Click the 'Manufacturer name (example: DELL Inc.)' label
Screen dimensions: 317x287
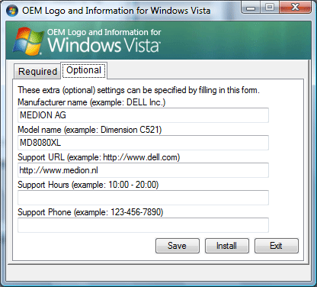coord(91,102)
